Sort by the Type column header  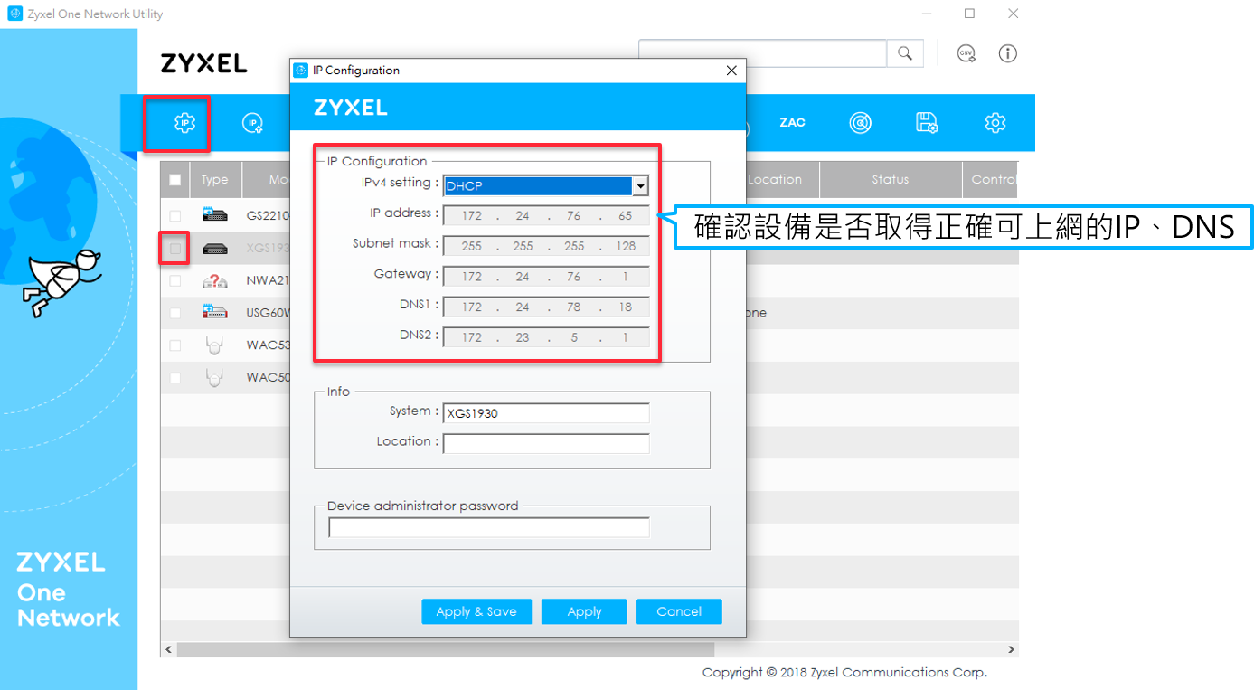point(214,179)
